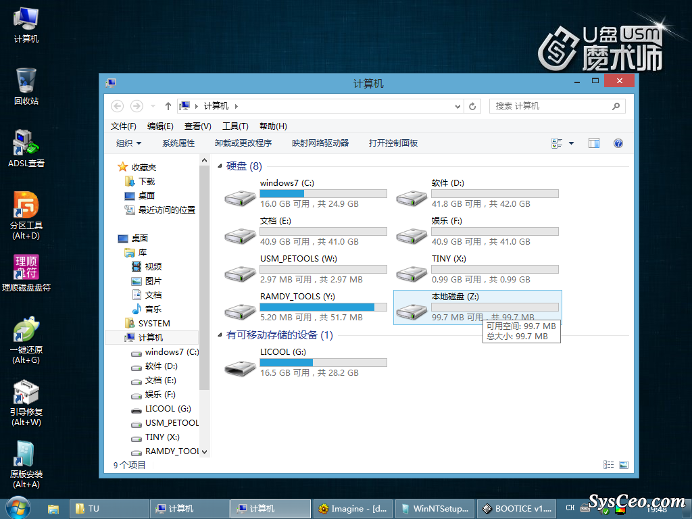Launch the ADSL查看 desktop shortcut
Screen dimensions: 692x519
(x=26, y=149)
